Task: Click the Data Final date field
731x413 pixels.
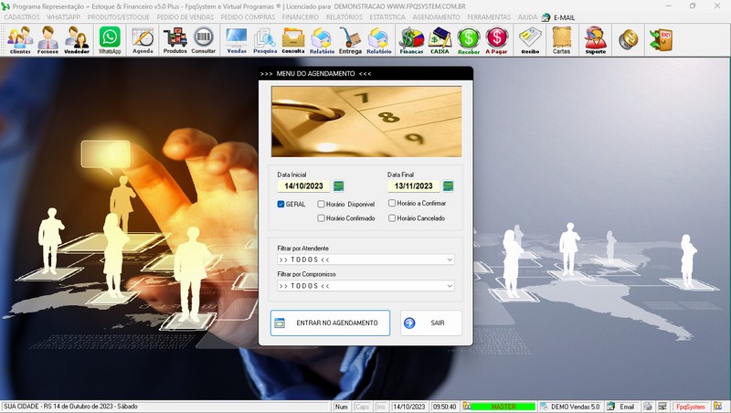Action: 413,186
